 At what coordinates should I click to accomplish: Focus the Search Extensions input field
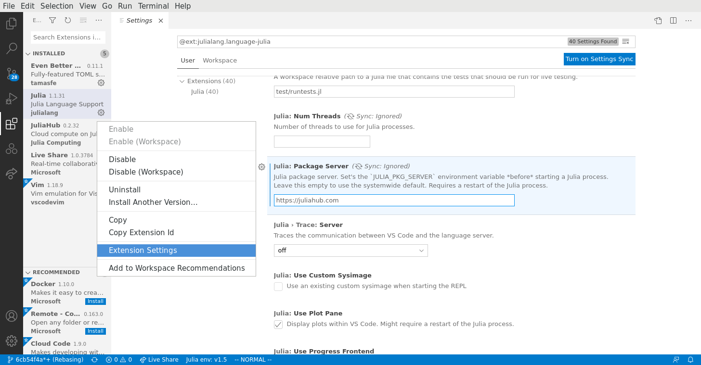point(68,38)
